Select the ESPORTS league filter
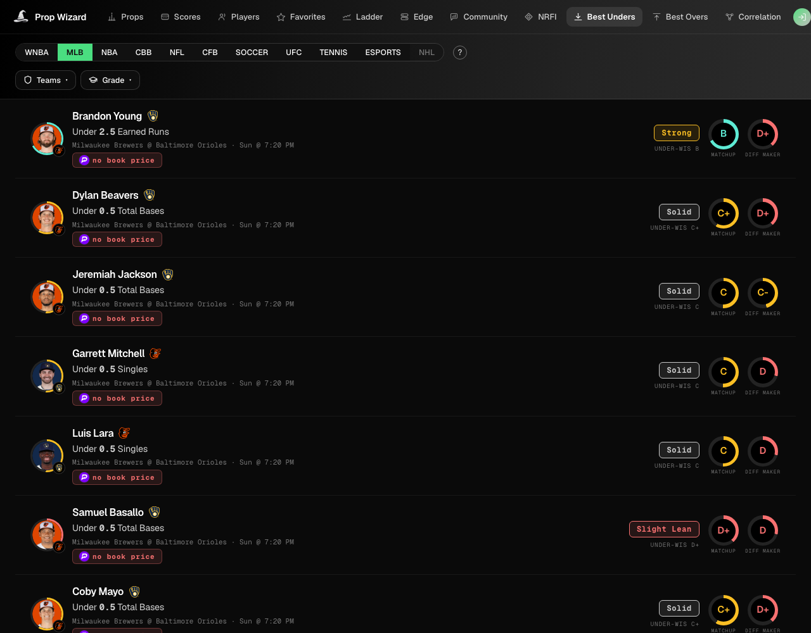811x633 pixels. click(383, 53)
